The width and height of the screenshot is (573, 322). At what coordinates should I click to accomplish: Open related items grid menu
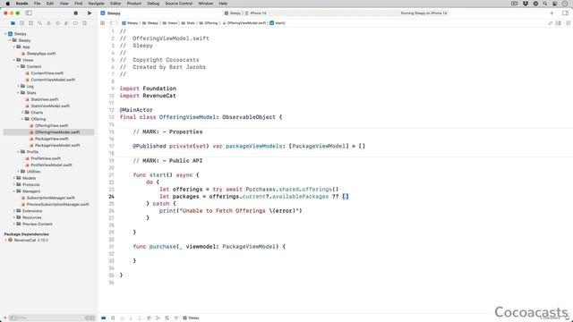point(102,23)
